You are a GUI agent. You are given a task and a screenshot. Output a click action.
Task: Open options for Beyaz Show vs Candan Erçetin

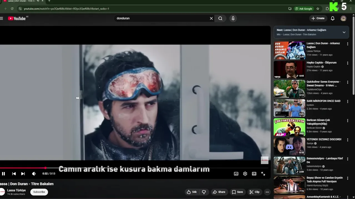pos(348,178)
